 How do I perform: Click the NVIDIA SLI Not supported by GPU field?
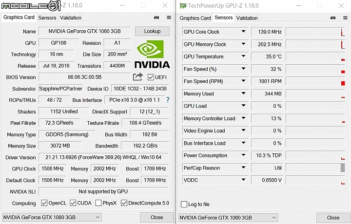103,191
